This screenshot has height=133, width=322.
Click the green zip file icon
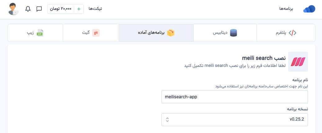(x=40, y=33)
